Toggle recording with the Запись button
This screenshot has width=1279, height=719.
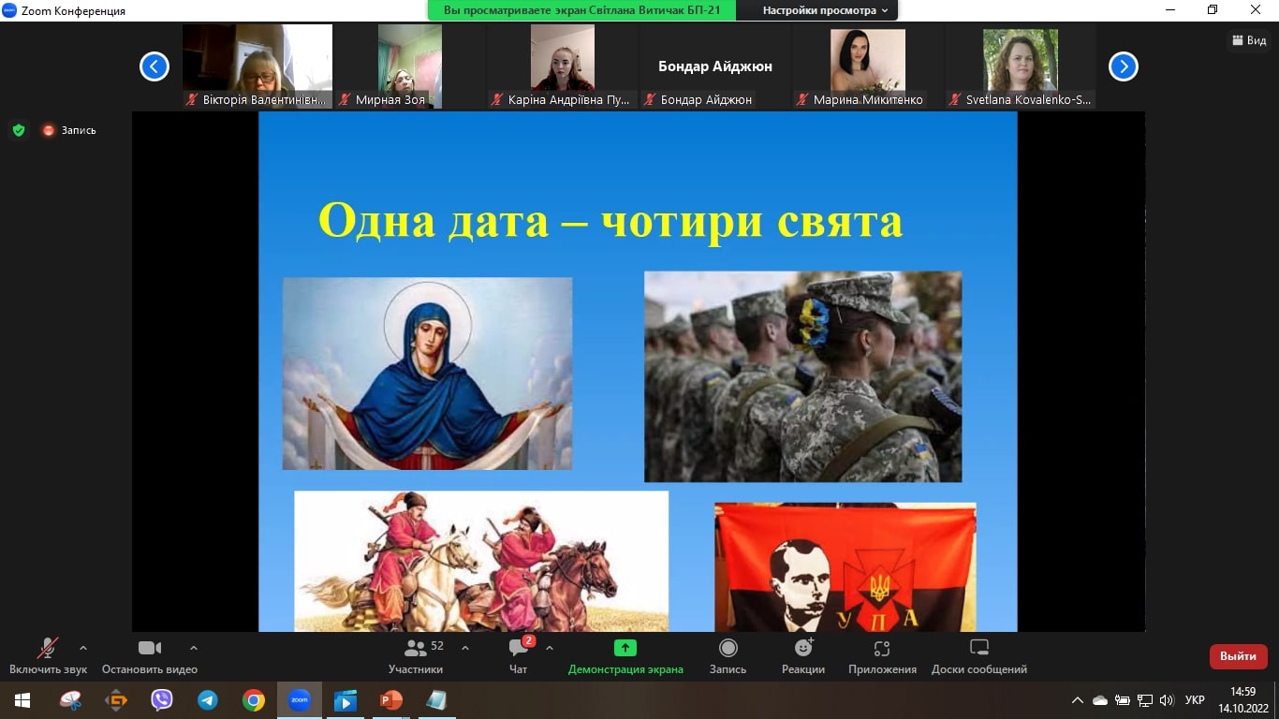tap(728, 648)
